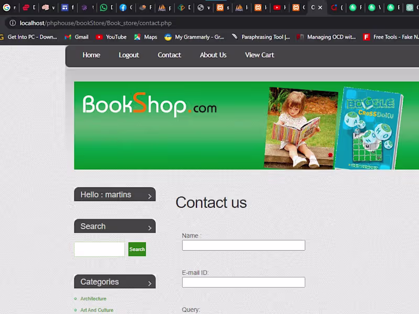Open the Art And Culture category link
Viewport: 419px width, 314px height.
tap(97, 310)
